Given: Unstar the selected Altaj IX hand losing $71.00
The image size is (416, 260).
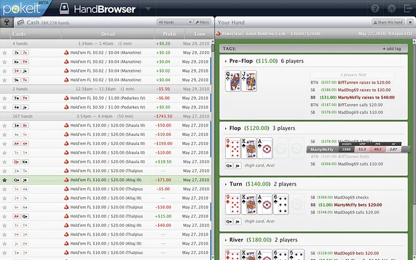Looking at the screenshot, I should [x=5, y=180].
